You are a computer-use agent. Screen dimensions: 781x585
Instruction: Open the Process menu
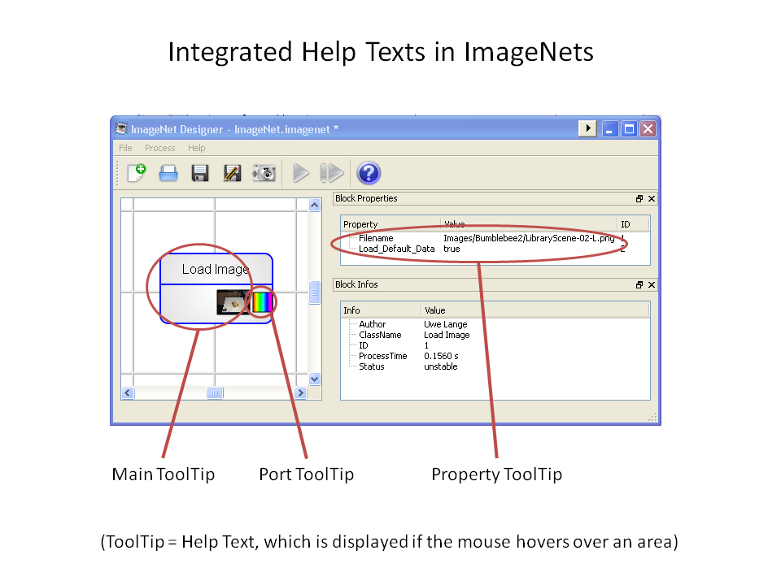pyautogui.click(x=159, y=148)
